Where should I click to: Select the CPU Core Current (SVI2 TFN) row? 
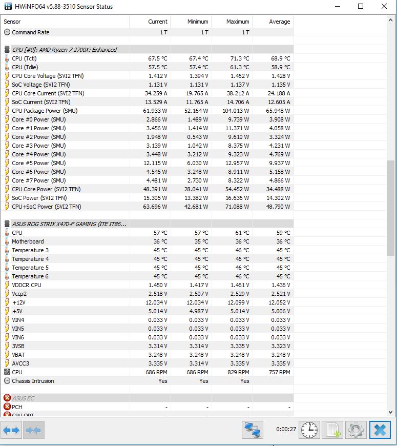[x=147, y=93]
